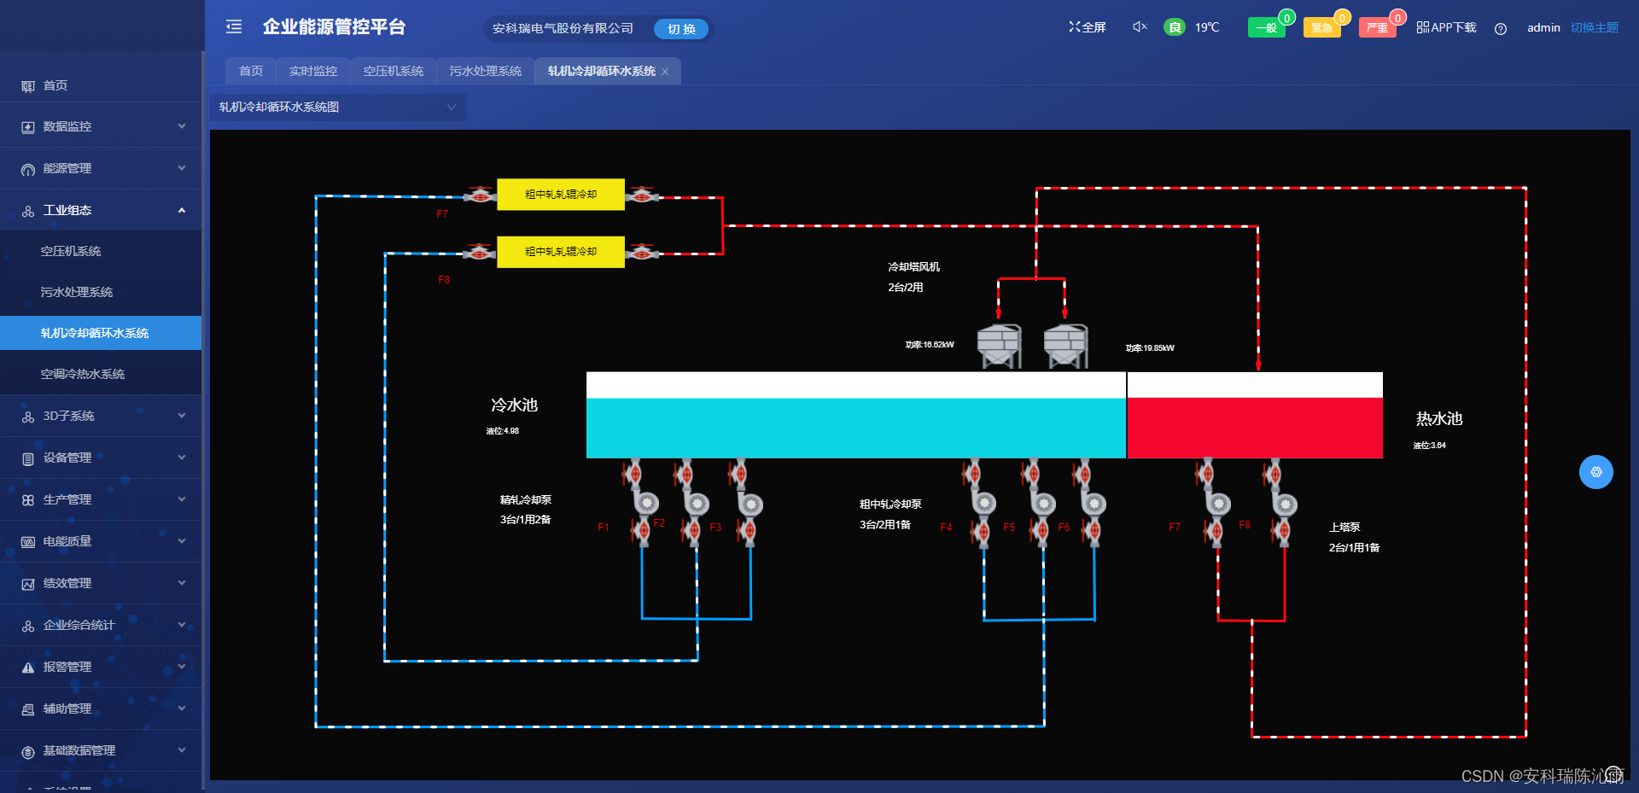Expand the 电能质量 menu chevron
This screenshot has width=1639, height=793.
coord(182,541)
